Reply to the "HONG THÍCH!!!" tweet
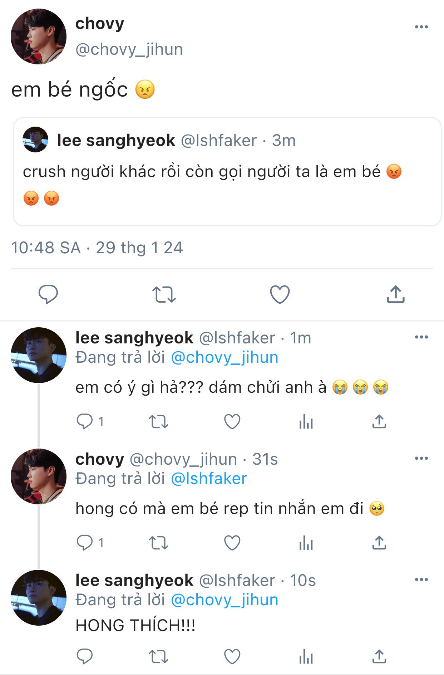This screenshot has height=675, width=444. 85,656
